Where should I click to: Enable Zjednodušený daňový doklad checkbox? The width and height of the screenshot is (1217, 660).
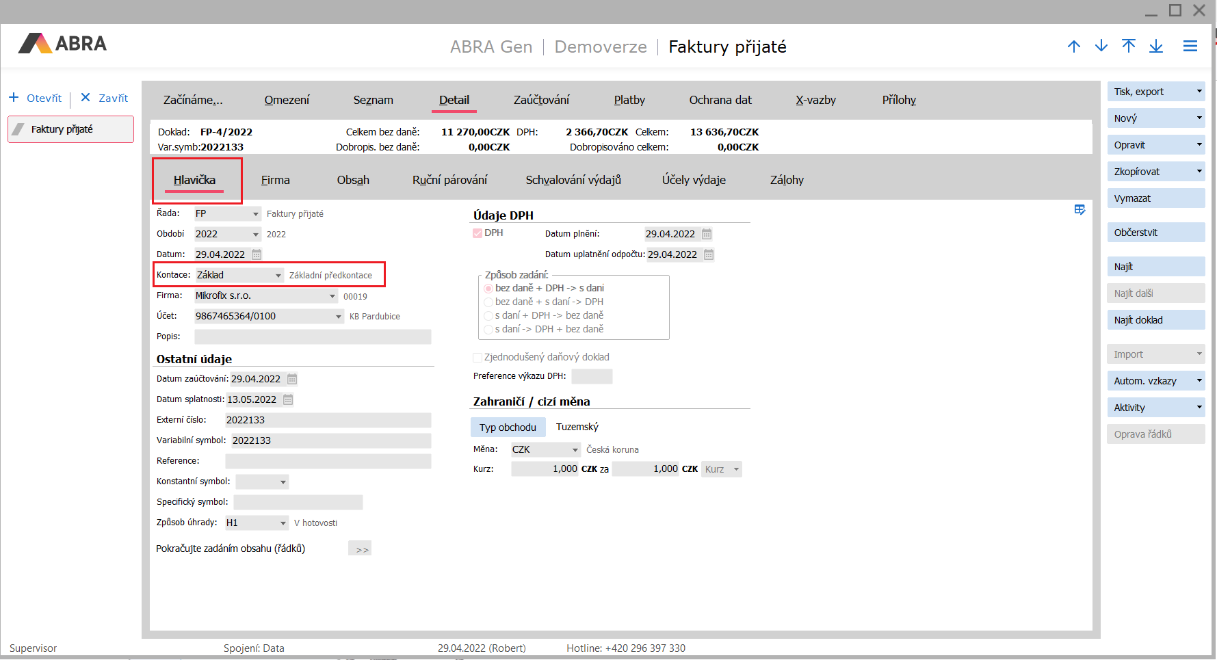[x=477, y=358]
